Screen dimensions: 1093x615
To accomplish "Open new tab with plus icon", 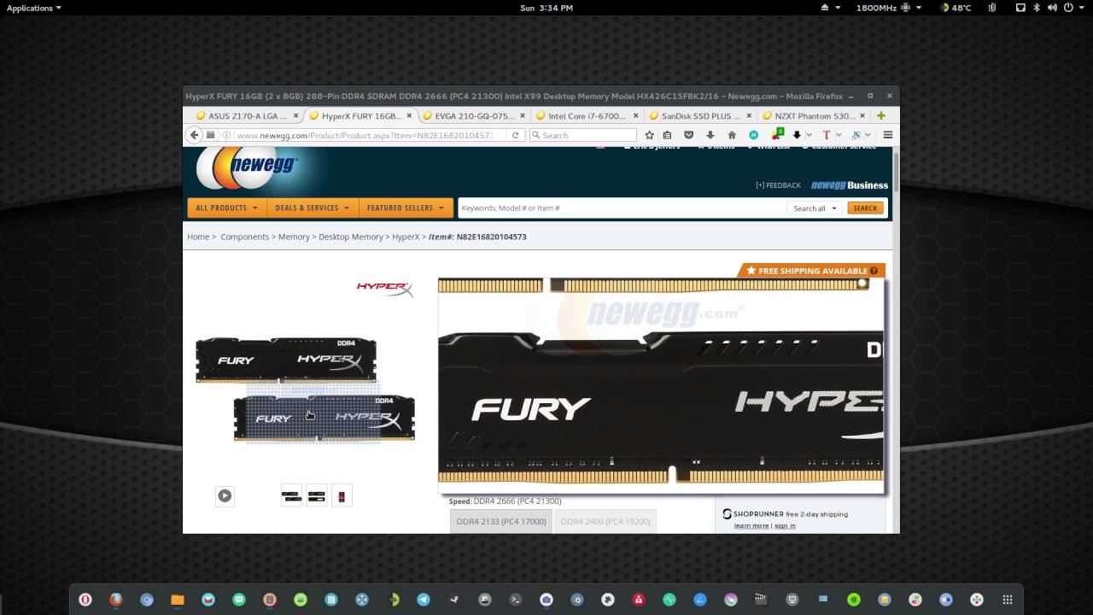I will click(881, 115).
